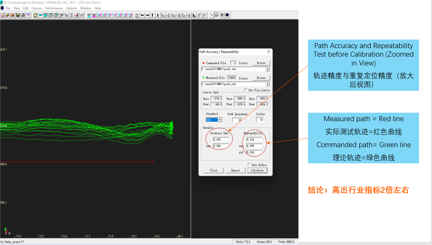Click the Close button in the dialog
The height and width of the screenshot is (245, 432).
pyautogui.click(x=214, y=170)
